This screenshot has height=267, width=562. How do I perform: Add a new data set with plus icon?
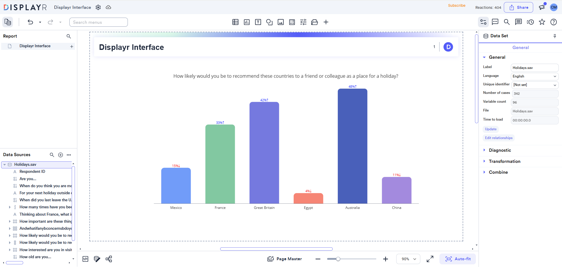coord(61,155)
